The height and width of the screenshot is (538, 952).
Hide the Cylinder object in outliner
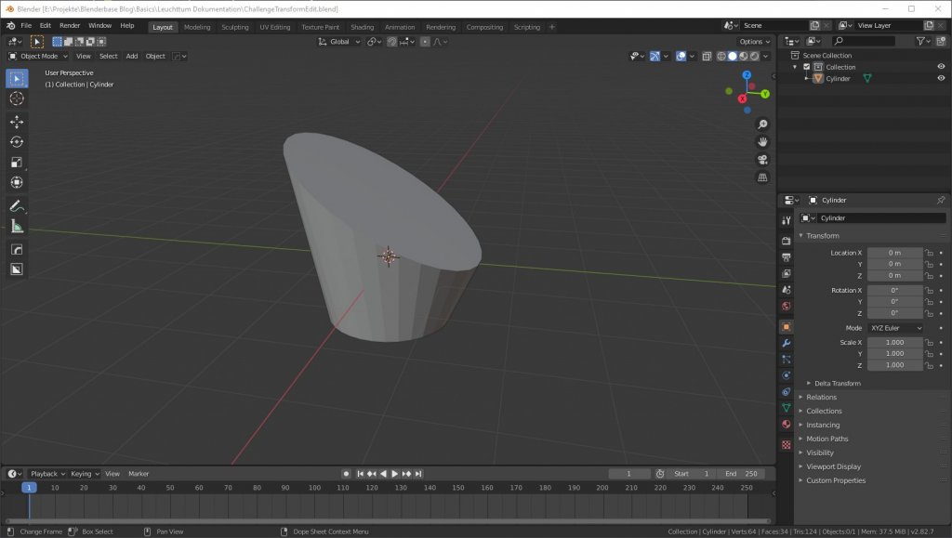click(x=941, y=79)
